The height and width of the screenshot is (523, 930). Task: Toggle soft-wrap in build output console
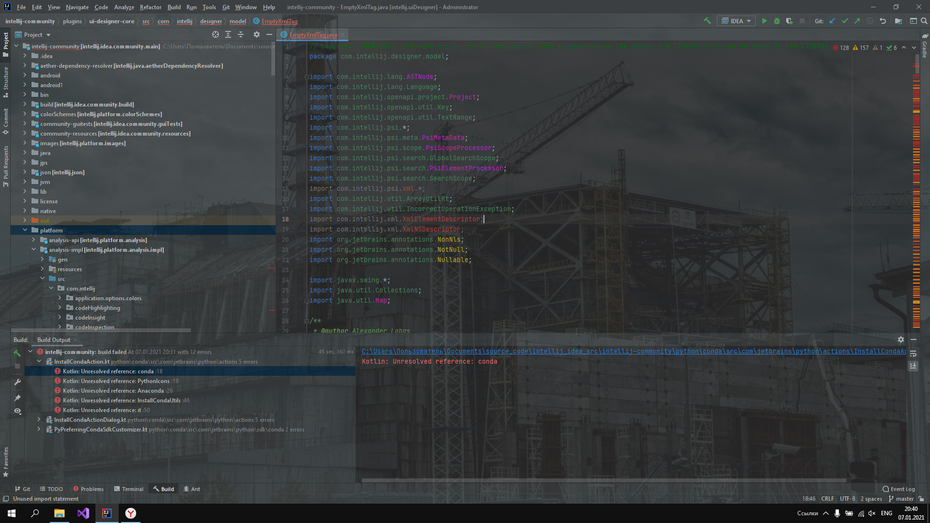[913, 354]
